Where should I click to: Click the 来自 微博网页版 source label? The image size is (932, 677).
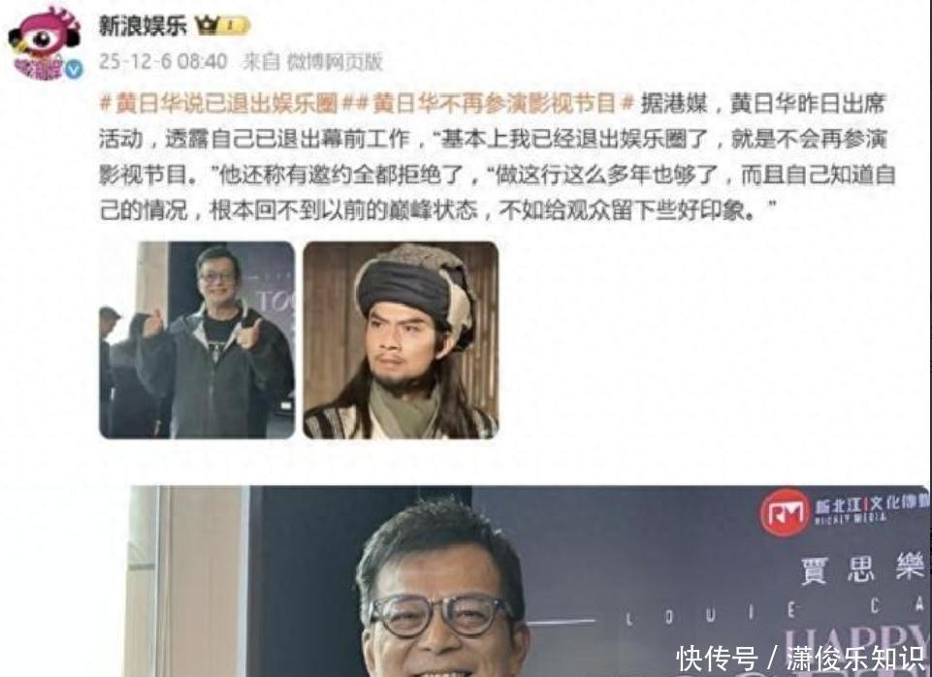(x=312, y=62)
